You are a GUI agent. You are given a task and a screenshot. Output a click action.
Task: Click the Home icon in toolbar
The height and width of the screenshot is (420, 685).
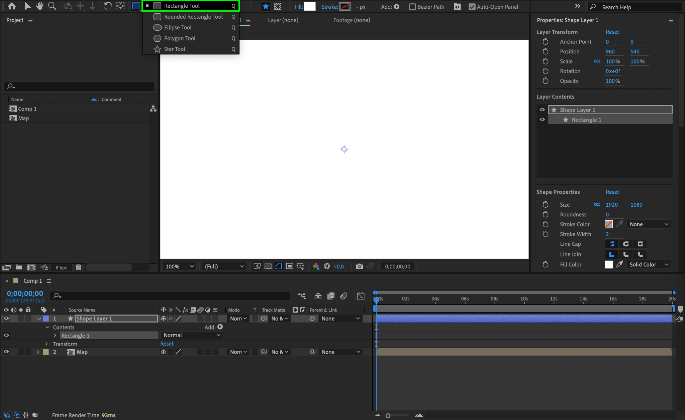12,6
